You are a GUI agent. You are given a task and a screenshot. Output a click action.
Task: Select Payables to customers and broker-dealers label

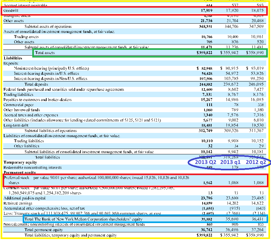pyautogui.click(x=37, y=100)
